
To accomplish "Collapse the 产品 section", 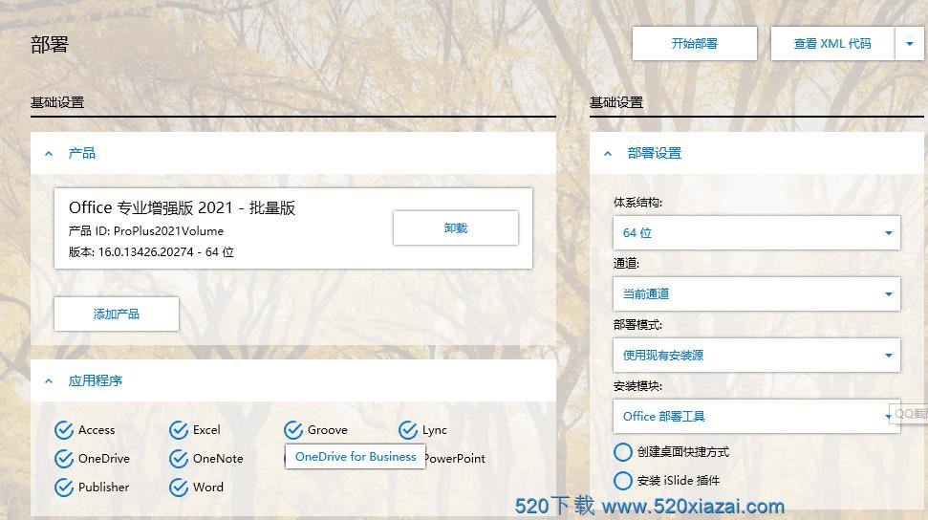I will [49, 153].
